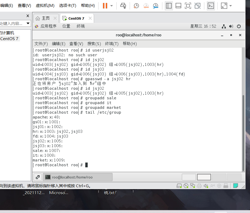Close the roo@localhost terminal window
Viewport: 250px width, 213px height.
click(x=240, y=35)
